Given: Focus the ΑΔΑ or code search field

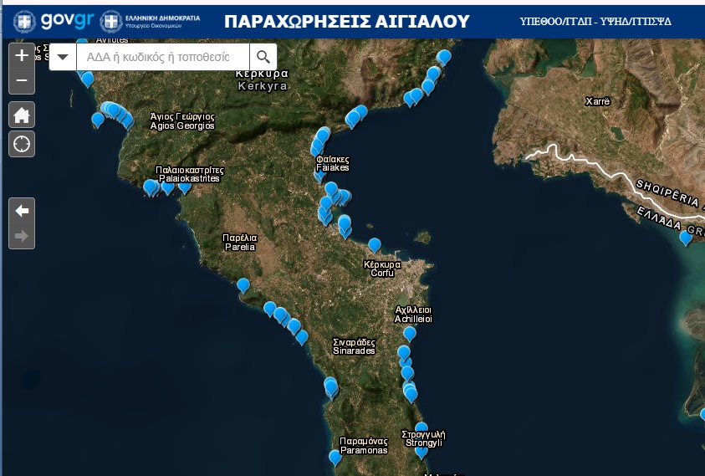Looking at the screenshot, I should 163,57.
